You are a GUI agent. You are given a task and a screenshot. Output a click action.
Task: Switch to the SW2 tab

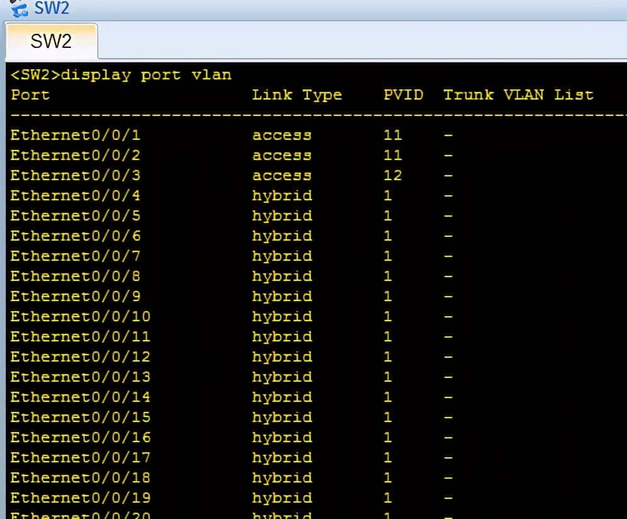coord(51,42)
